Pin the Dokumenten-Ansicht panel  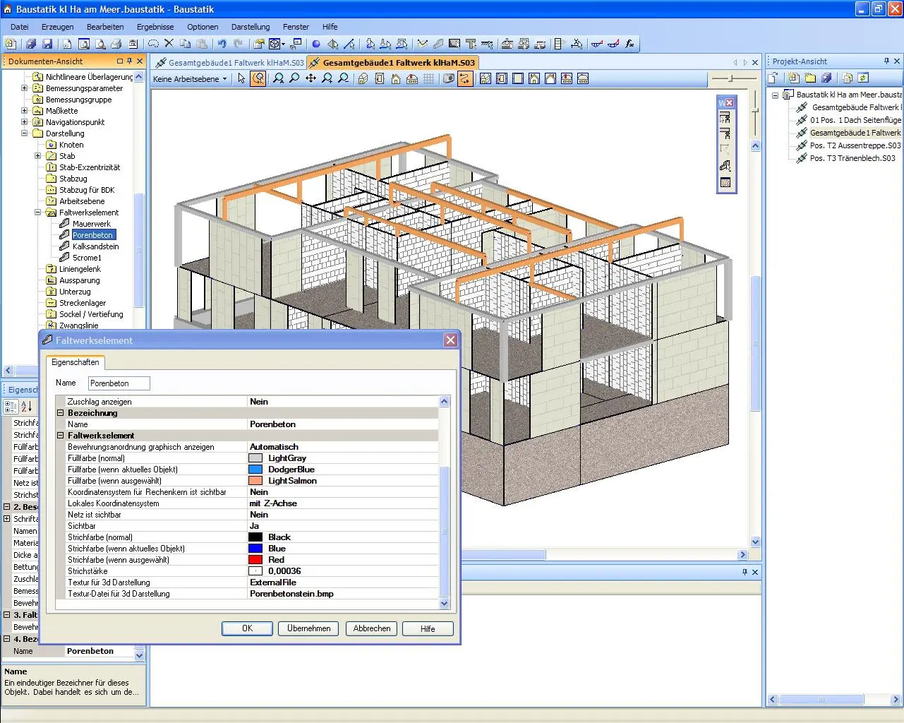(130, 61)
